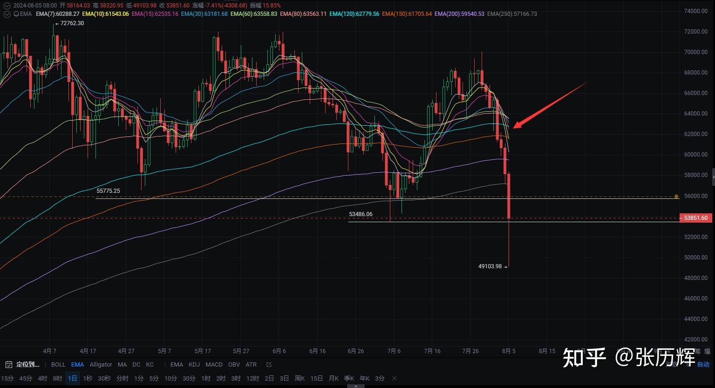Switch to the 45分 timeframe
Viewport: 715px width, 388px height.
[26, 379]
